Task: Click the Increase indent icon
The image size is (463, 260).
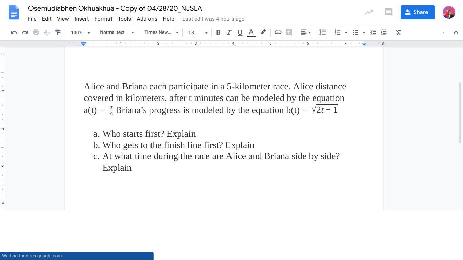Action: (x=384, y=32)
